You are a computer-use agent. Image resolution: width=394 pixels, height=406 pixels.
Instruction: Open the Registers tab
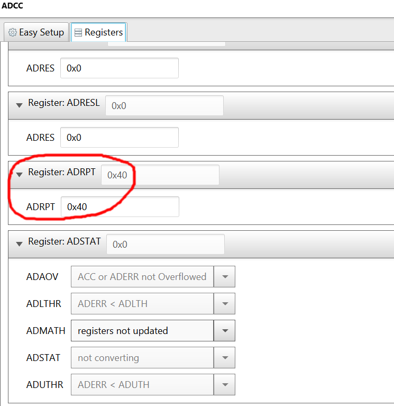[x=98, y=32]
